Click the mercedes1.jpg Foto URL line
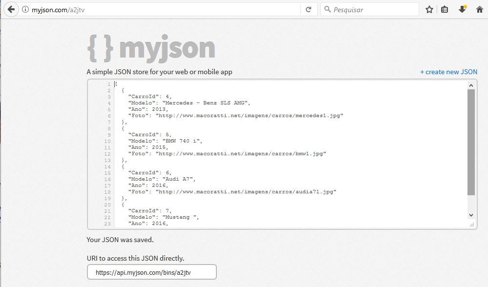Image resolution: width=488 pixels, height=287 pixels. point(235,116)
